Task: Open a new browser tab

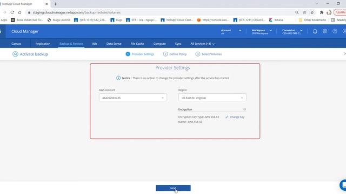Action: click(56, 4)
